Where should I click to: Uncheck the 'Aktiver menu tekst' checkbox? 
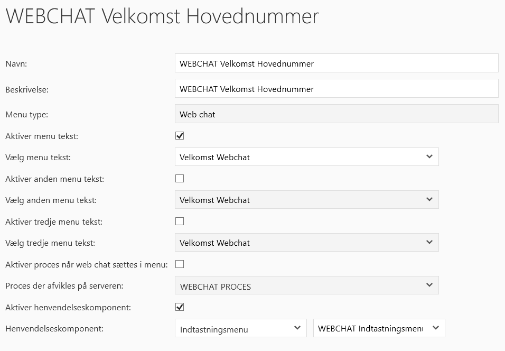click(180, 136)
